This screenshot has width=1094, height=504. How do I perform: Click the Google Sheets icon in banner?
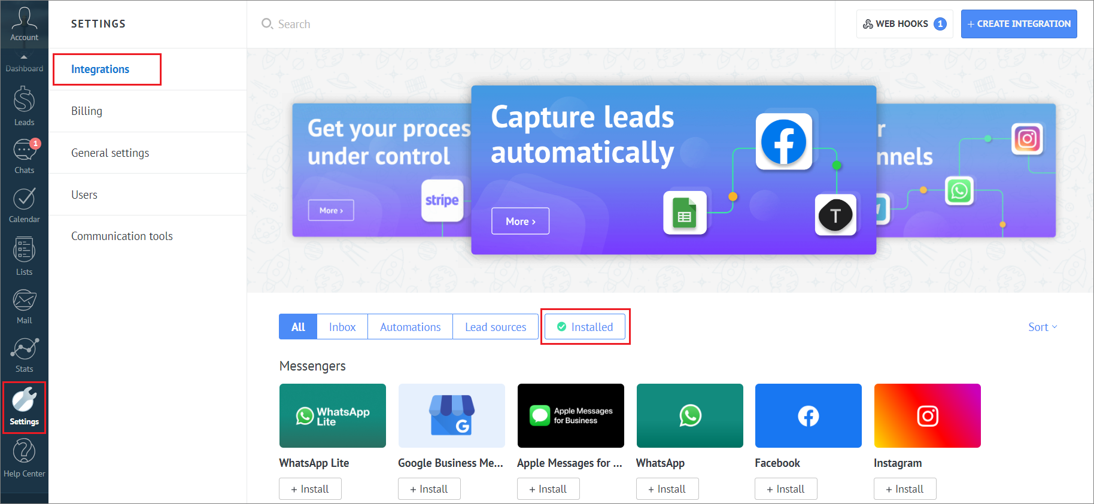pos(685,212)
